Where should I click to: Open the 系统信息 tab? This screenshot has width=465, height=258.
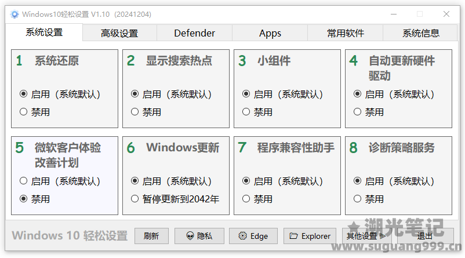420,33
